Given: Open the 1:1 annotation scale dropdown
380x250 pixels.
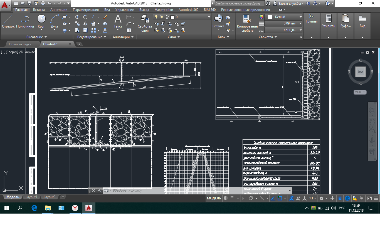Looking at the screenshot, I should click(x=313, y=198).
